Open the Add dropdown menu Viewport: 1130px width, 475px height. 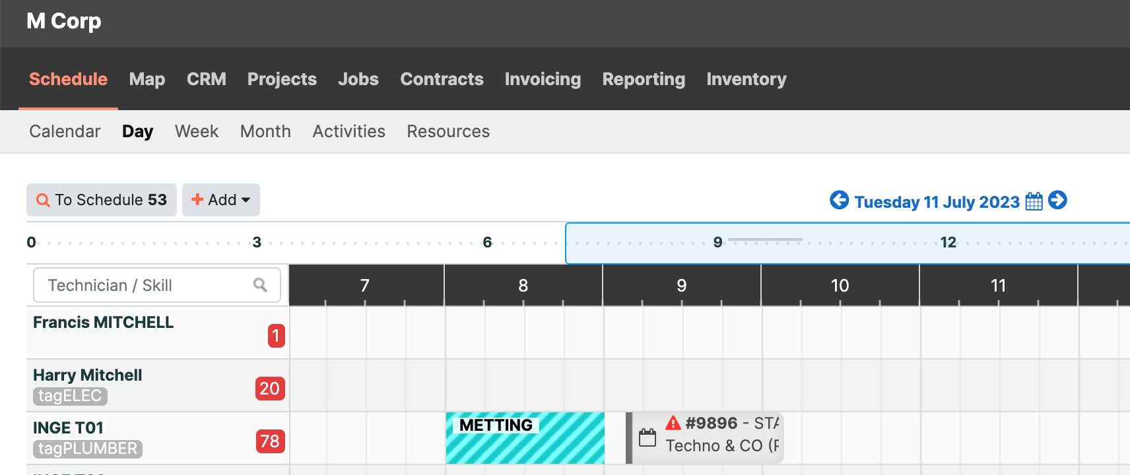(221, 200)
